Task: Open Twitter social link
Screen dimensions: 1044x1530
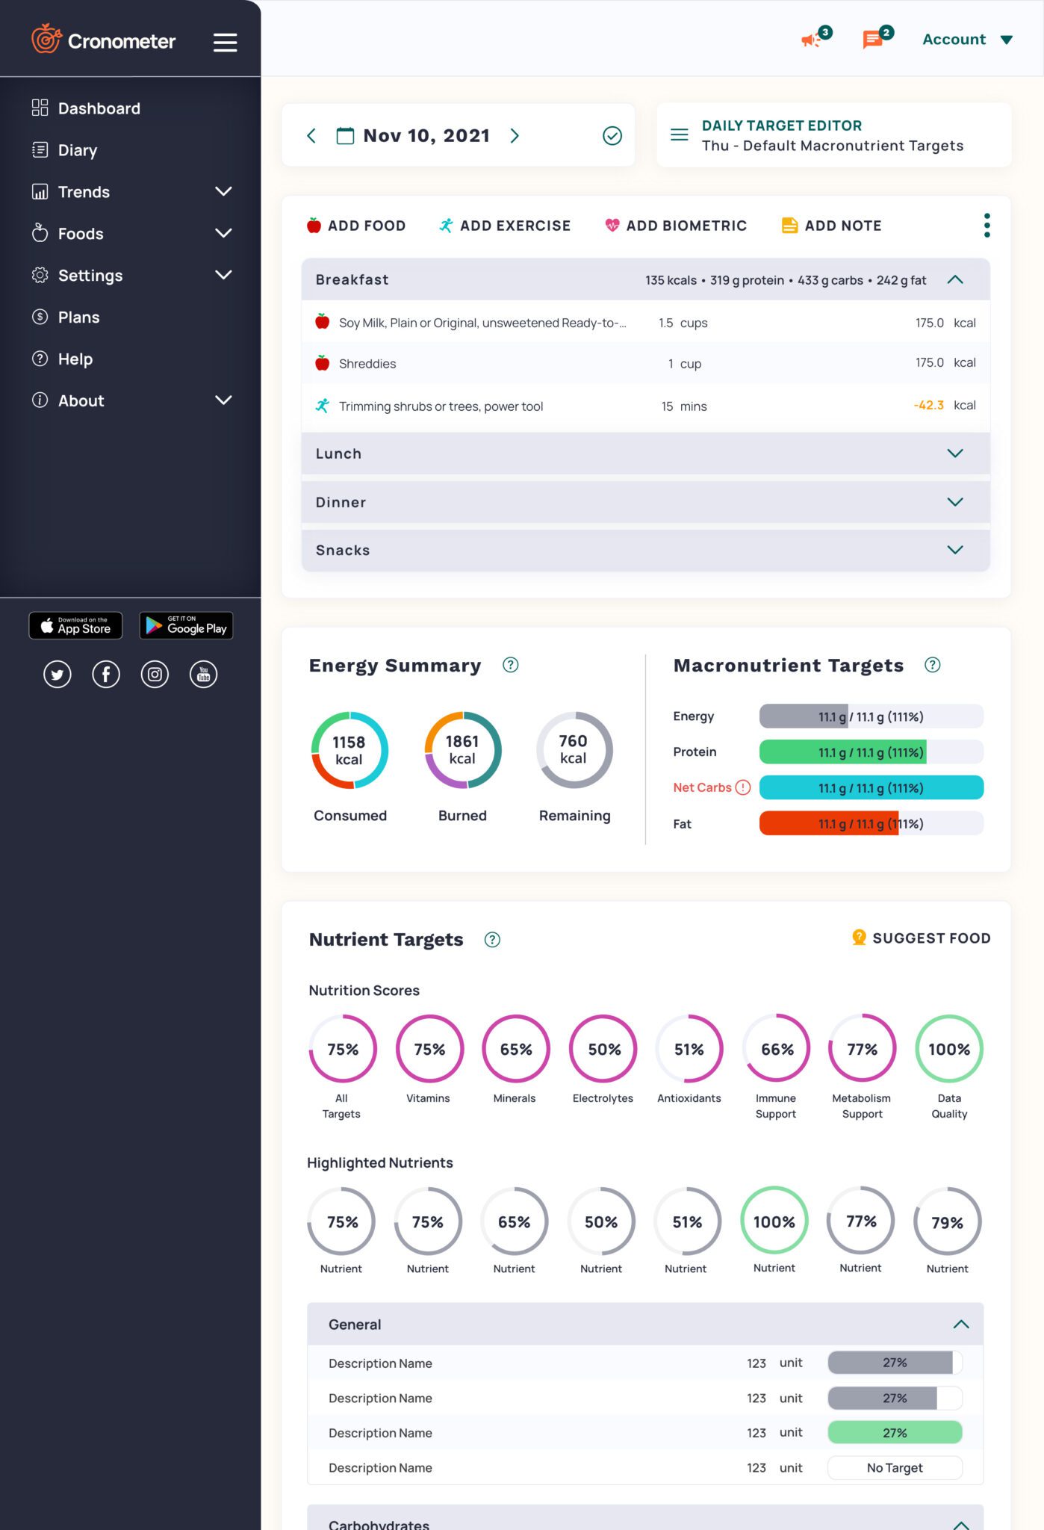Action: pos(58,675)
